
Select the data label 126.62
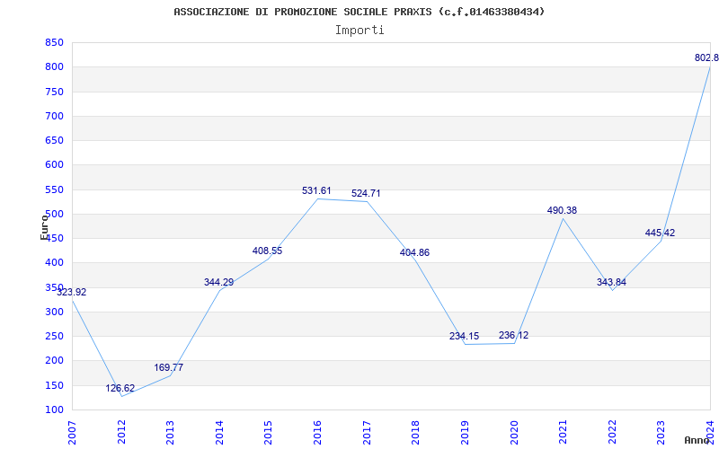coord(120,388)
